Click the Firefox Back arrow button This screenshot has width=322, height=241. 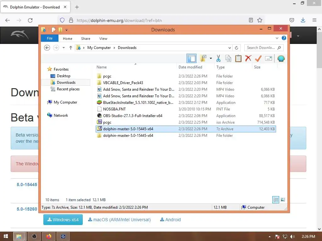8,20
